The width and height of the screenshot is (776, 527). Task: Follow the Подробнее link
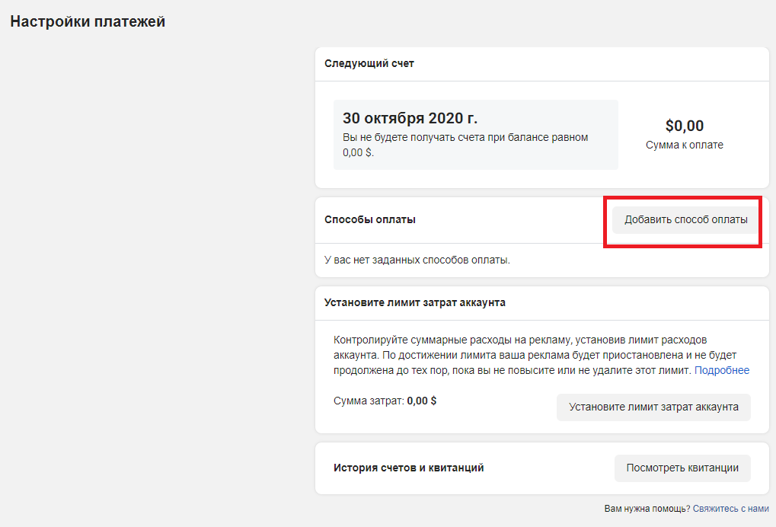click(721, 370)
